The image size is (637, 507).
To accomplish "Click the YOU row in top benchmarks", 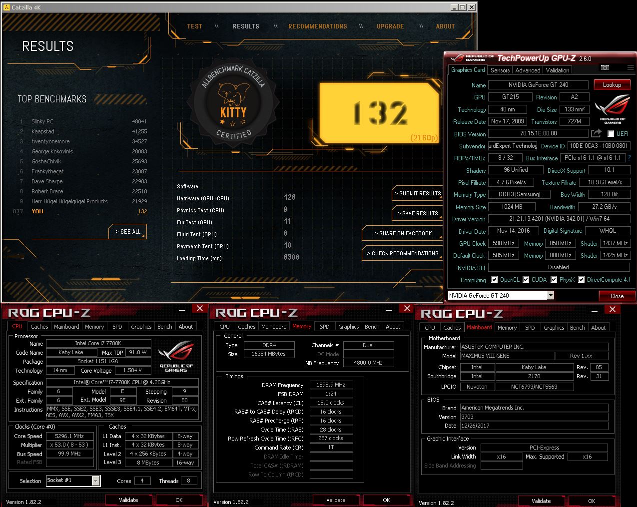I will [80, 211].
